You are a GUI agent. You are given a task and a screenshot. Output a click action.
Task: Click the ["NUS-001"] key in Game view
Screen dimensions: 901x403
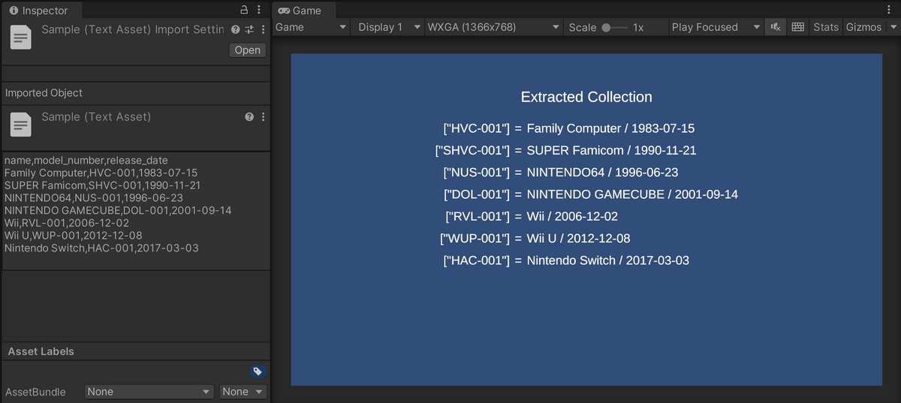[x=476, y=173]
